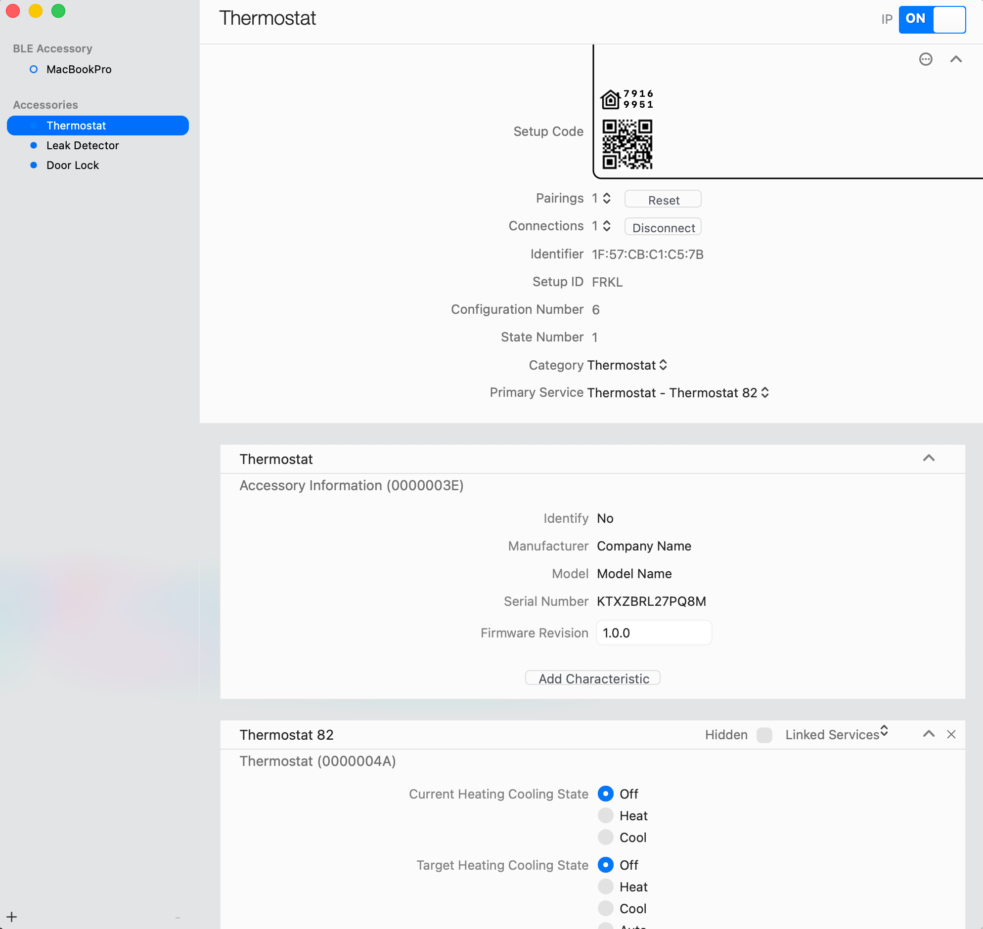Select MacBookPro BLE accessory

tap(78, 69)
